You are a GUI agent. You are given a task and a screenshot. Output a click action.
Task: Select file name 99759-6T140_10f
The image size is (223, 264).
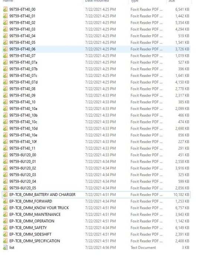(x=23, y=141)
